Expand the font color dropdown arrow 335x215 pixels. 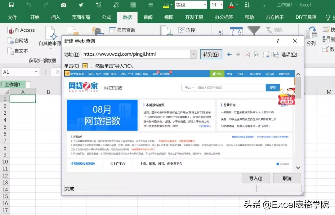(x=237, y=5)
